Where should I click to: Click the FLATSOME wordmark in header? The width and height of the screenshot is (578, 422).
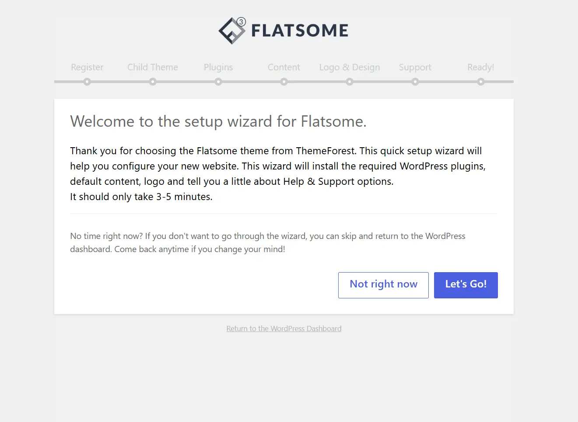(300, 31)
